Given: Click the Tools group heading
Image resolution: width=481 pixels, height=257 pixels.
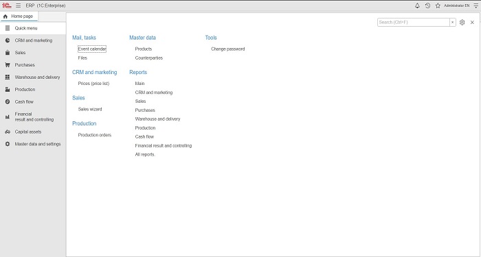Looking at the screenshot, I should (x=211, y=38).
